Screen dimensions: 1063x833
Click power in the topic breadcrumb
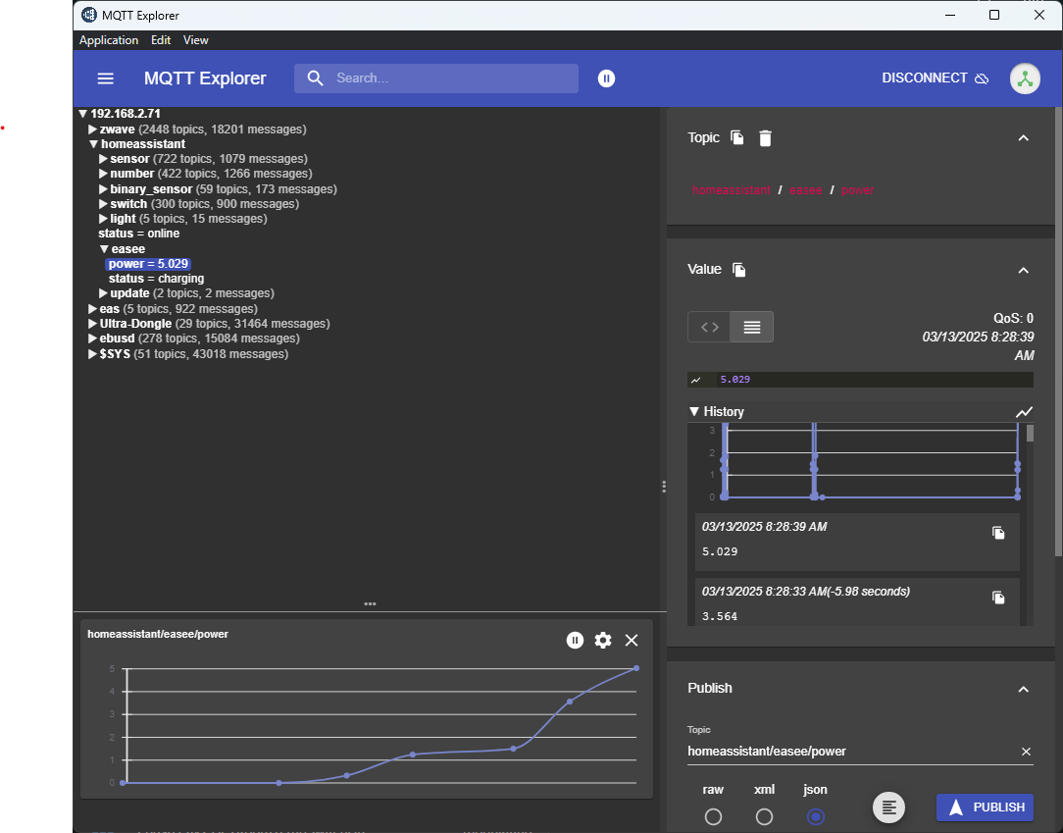[858, 190]
